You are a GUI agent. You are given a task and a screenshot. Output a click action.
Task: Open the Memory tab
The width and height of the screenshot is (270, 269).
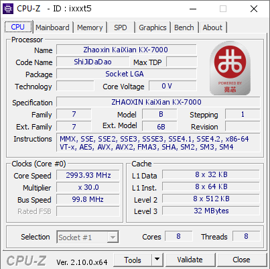[90, 28]
